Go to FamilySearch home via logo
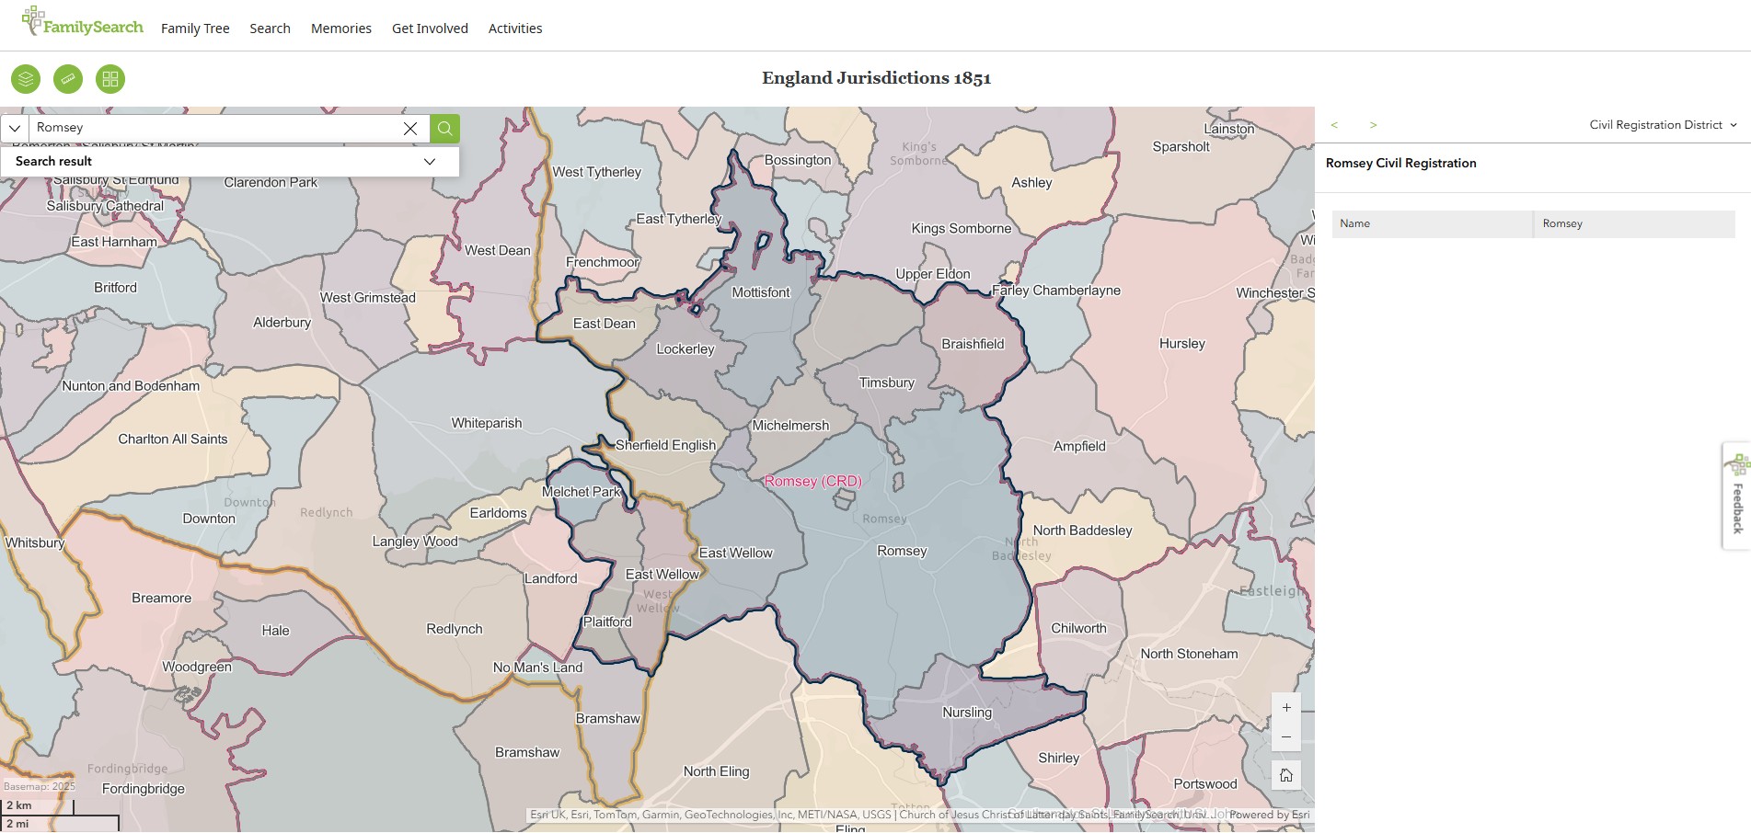The width and height of the screenshot is (1751, 833). (83, 23)
